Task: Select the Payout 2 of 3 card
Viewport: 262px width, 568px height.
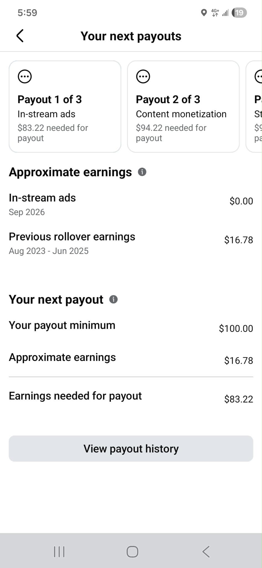Action: click(x=183, y=106)
